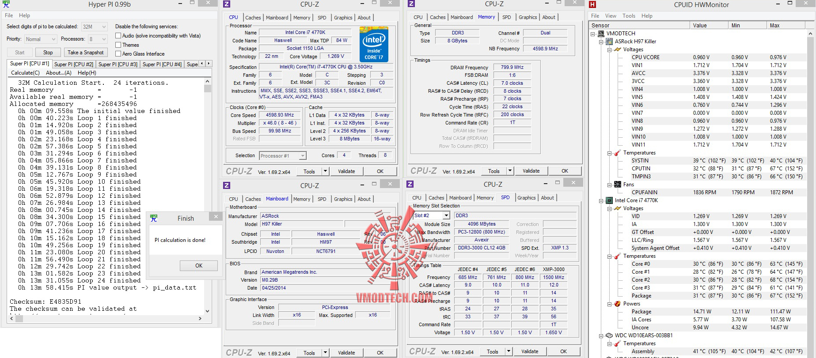Click the Temperatures icon under Intel Core i7 4770K
Image resolution: width=816 pixels, height=358 pixels.
[x=617, y=256]
